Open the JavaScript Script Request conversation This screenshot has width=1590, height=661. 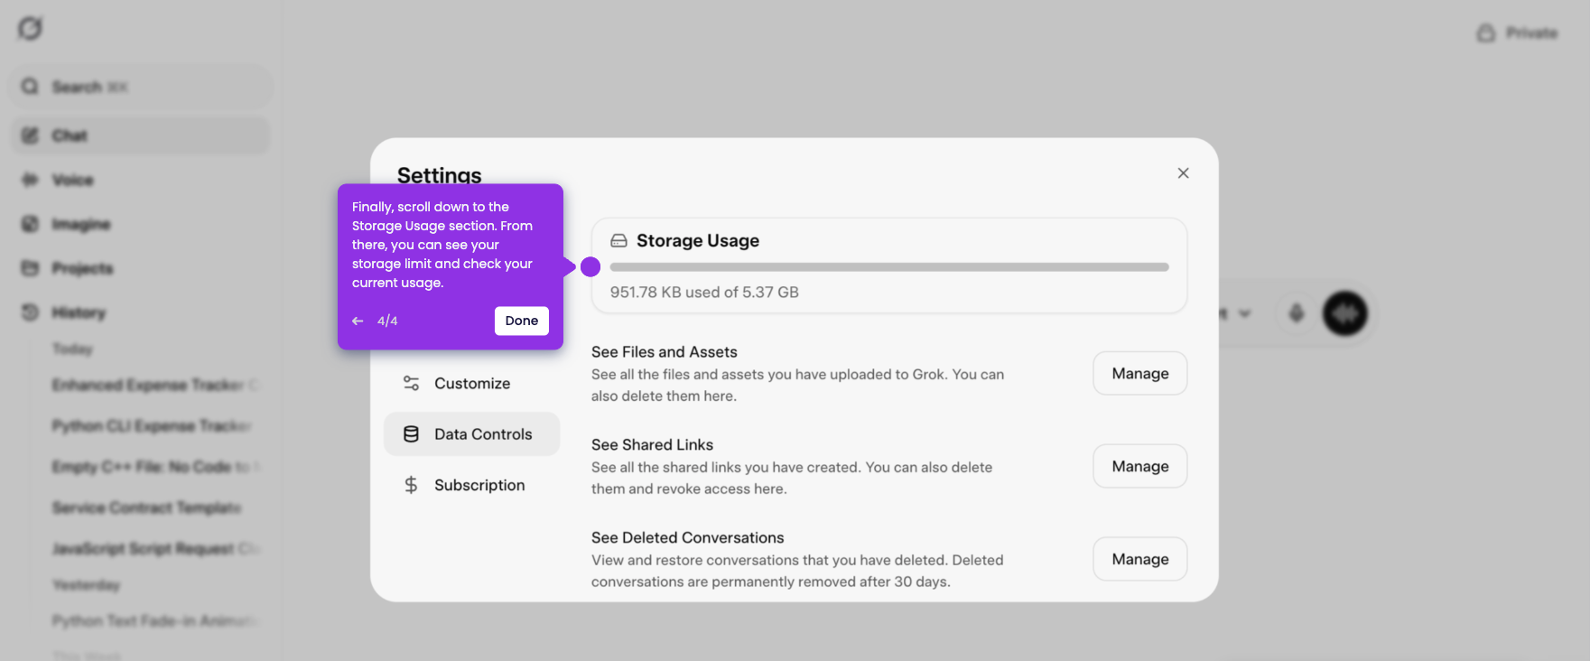tap(155, 548)
